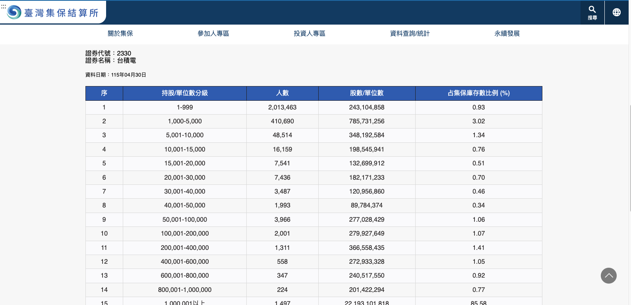631x305 pixels.
Task: Click the 人數 column header
Action: 283,93
